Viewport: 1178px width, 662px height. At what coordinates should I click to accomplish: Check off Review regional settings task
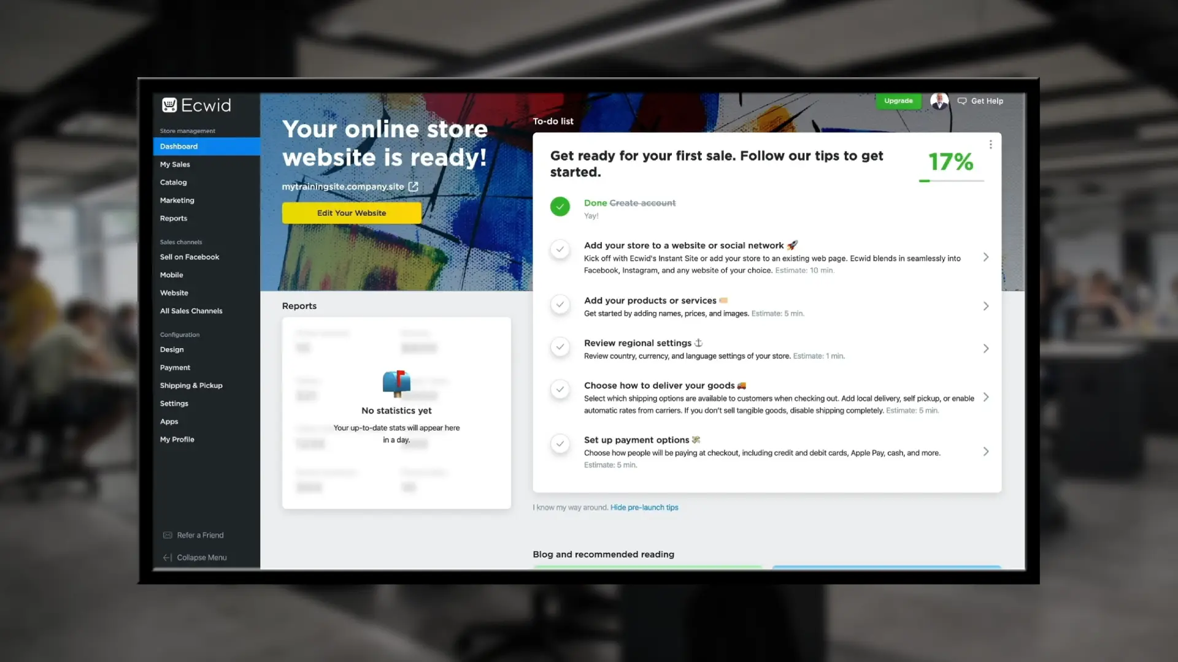(560, 347)
